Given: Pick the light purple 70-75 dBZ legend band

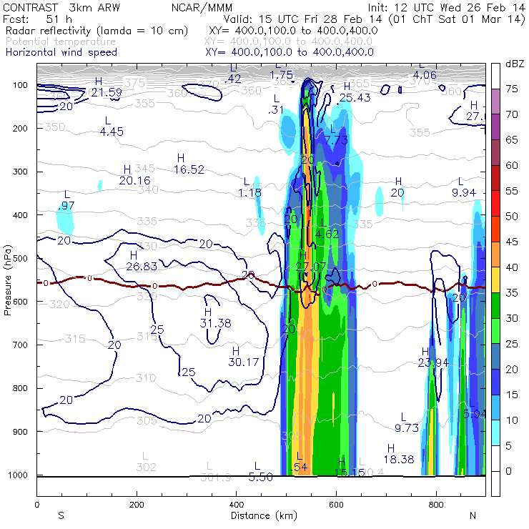Looking at the screenshot, I should pyautogui.click(x=495, y=102).
